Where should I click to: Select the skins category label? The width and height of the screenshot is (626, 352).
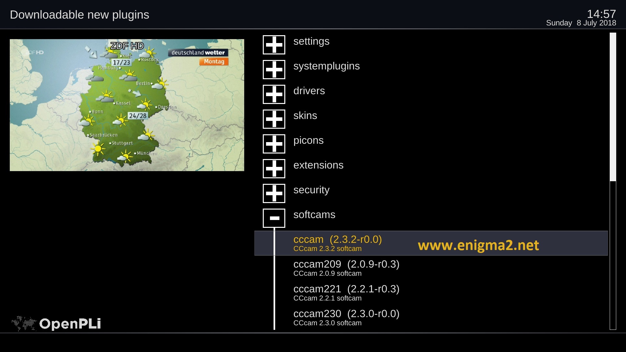pos(305,116)
